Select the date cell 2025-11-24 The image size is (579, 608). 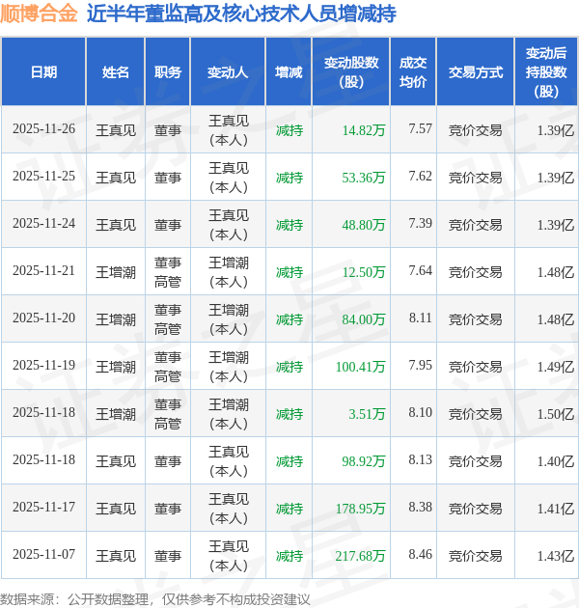pos(43,223)
